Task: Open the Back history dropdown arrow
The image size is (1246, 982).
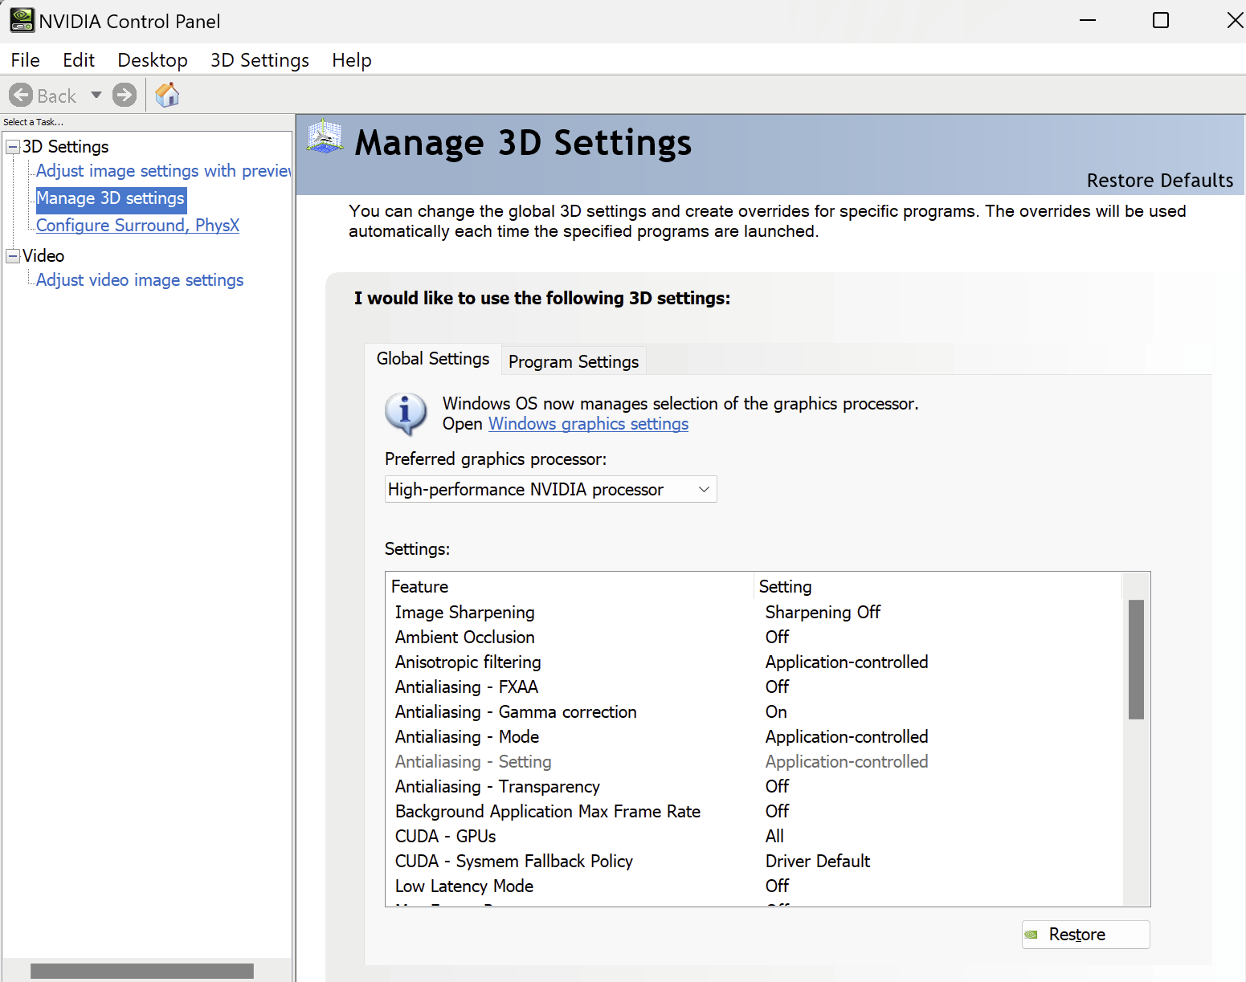Action: [x=96, y=96]
